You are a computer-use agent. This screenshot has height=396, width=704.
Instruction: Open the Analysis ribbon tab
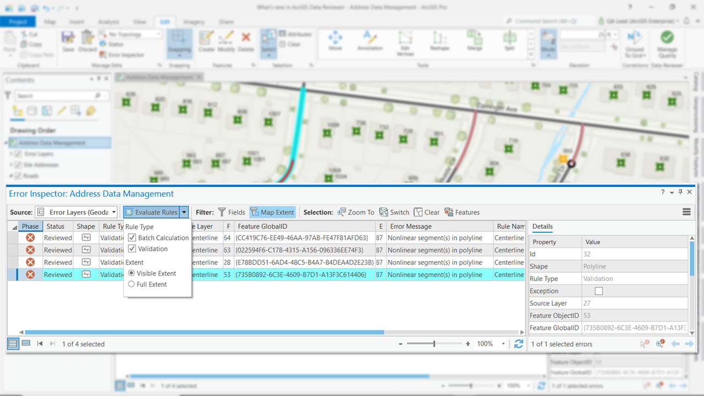click(x=108, y=21)
